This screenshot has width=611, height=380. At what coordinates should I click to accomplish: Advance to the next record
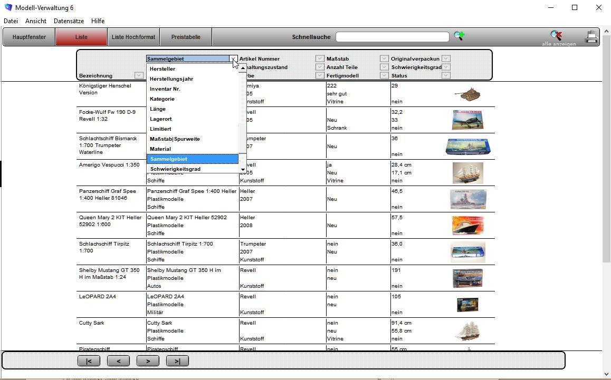tap(148, 361)
